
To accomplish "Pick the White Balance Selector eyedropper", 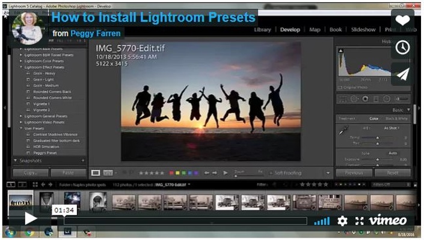I will click(x=343, y=131).
